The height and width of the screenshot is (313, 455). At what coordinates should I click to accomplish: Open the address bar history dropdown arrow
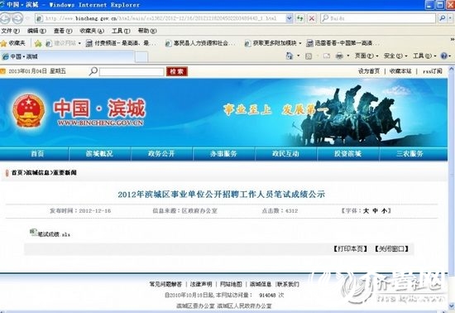(289, 18)
